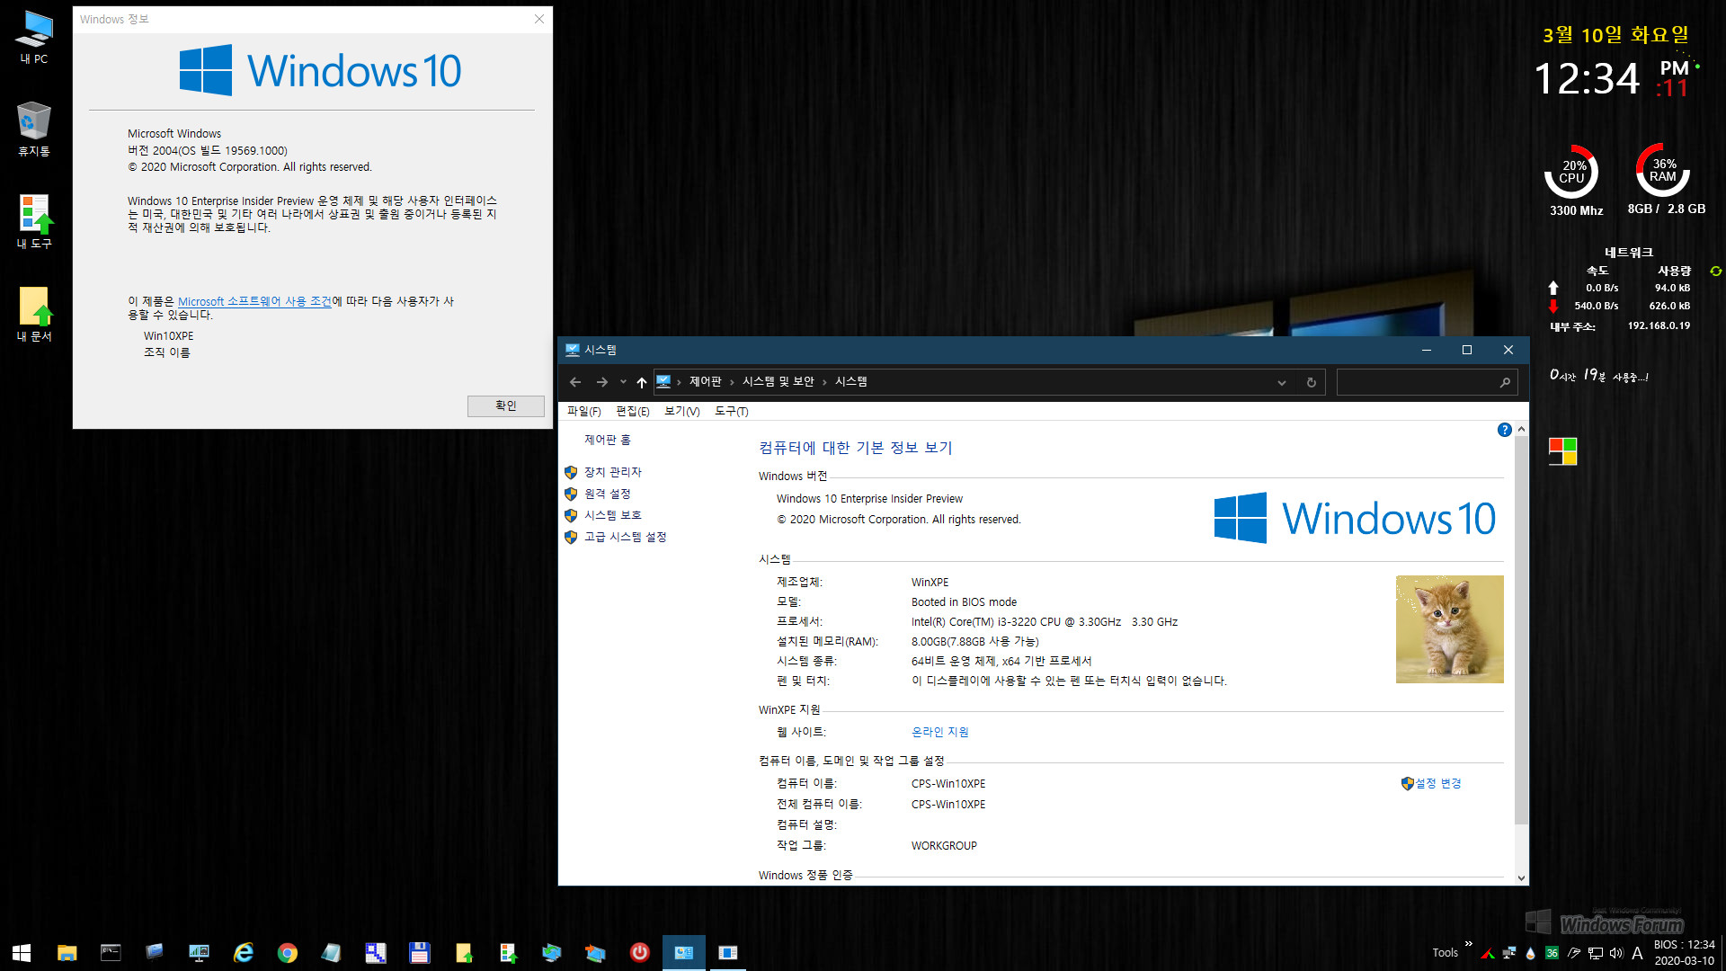This screenshot has width=1726, height=971.
Task: Click the RAM usage gauge widget
Action: point(1663,170)
